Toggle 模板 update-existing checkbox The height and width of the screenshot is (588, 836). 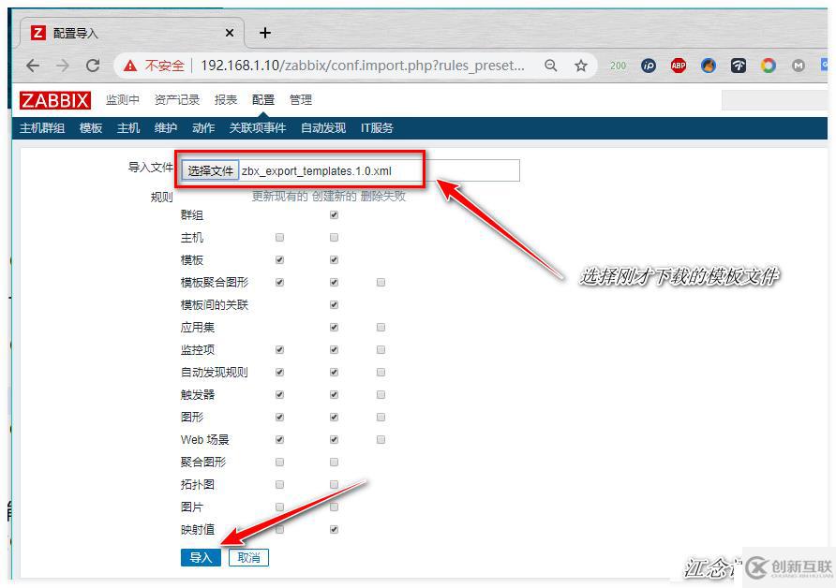pyautogui.click(x=279, y=260)
